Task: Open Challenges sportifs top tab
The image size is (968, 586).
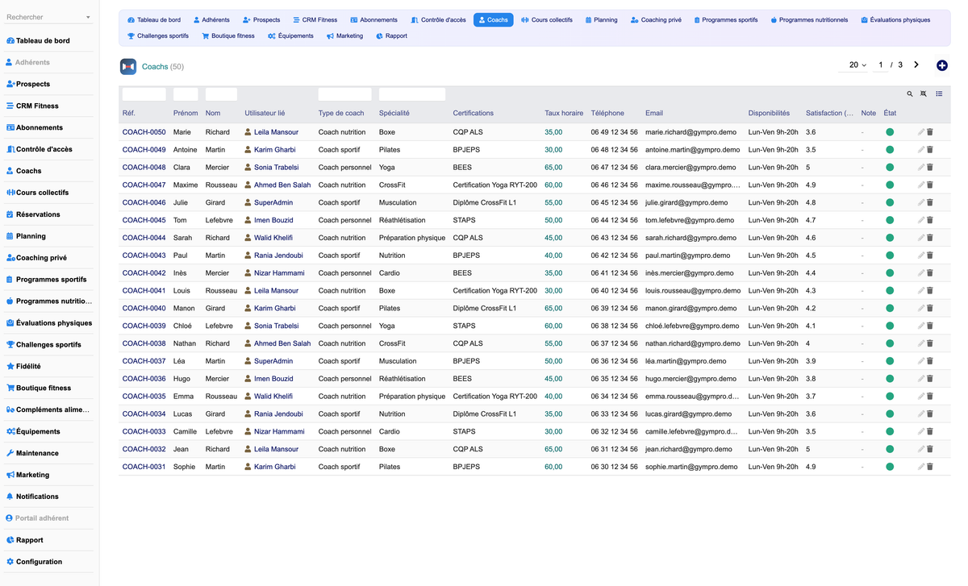Action: tap(158, 36)
